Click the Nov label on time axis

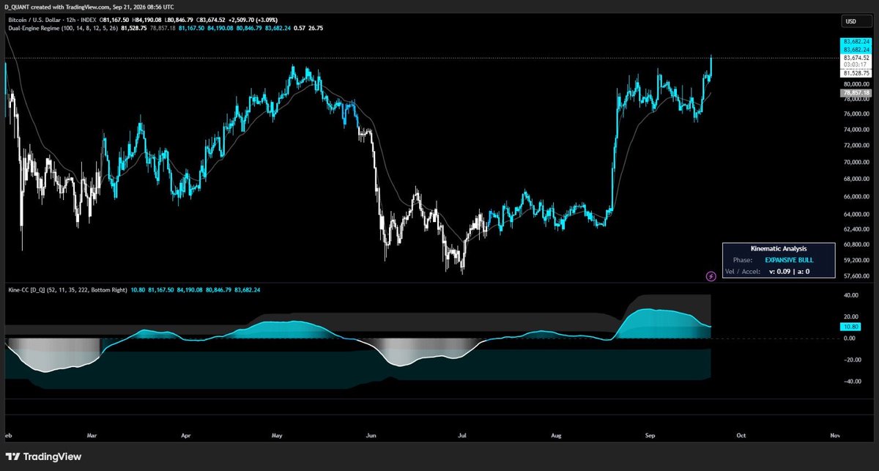click(835, 435)
